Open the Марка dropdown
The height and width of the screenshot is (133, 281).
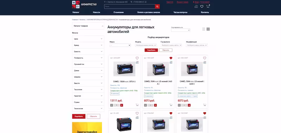point(120,45)
